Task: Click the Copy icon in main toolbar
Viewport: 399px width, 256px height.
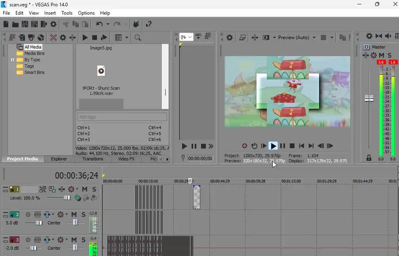Action: point(76,24)
